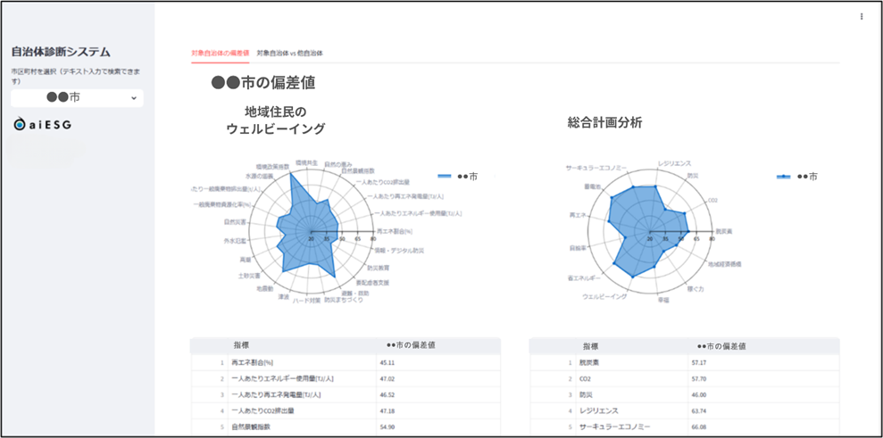Click the aiESG logo in sidebar
Viewport: 883px width, 438px height.
[x=43, y=125]
